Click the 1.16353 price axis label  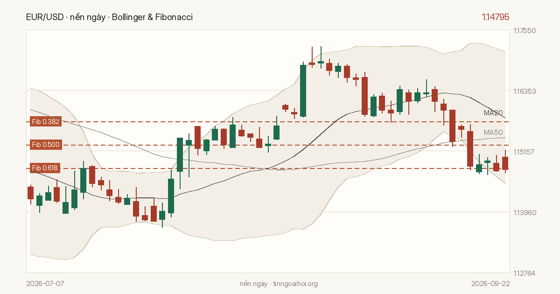(x=525, y=91)
